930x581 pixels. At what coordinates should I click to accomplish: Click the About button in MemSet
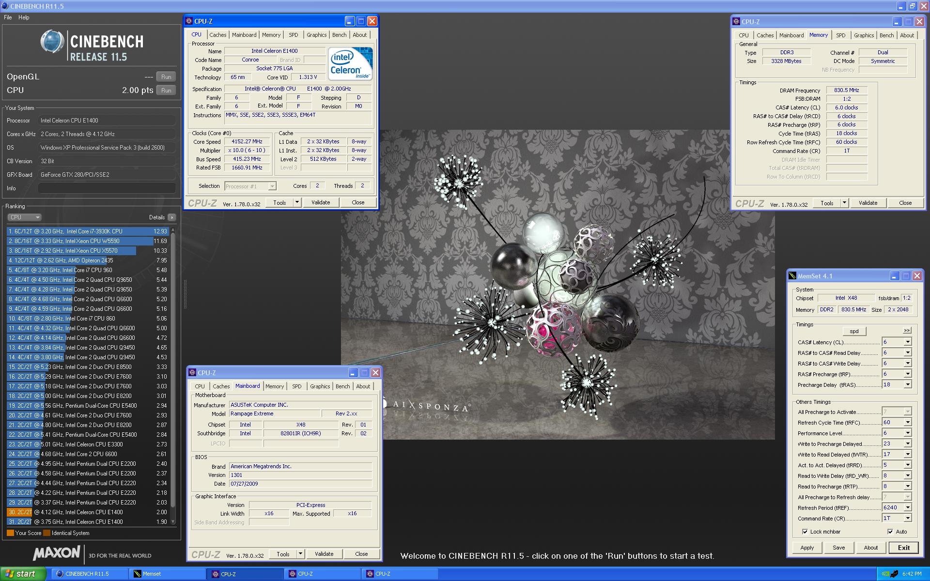coord(871,548)
